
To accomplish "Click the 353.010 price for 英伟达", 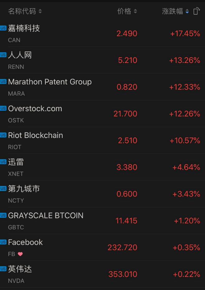I will tap(123, 274).
